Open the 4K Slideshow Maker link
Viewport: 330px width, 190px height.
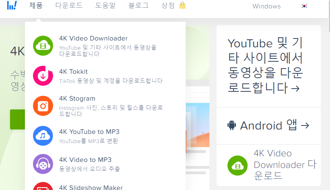click(91, 187)
